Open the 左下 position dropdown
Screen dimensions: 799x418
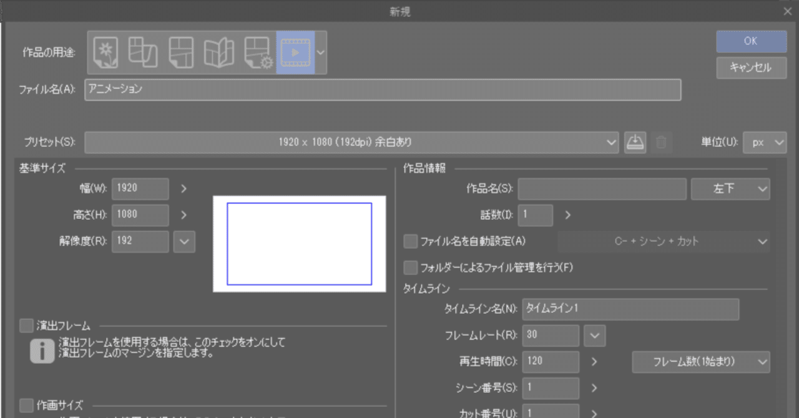pos(730,188)
